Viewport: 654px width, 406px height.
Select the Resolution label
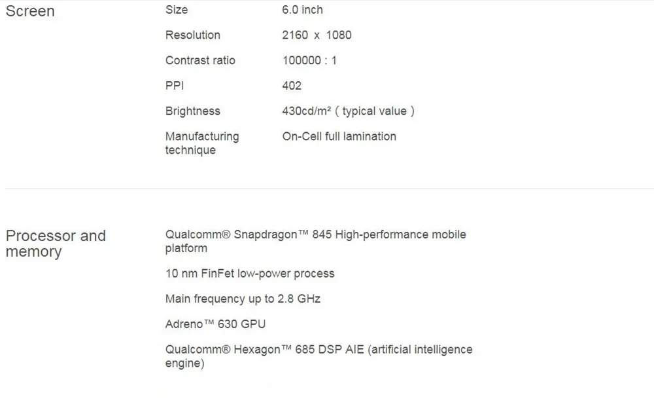[193, 35]
